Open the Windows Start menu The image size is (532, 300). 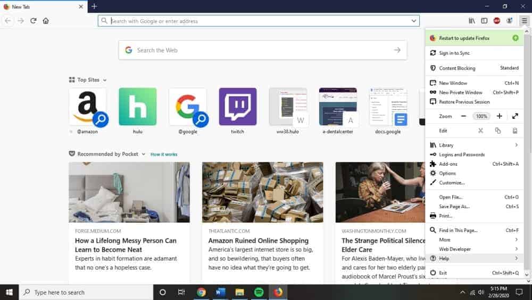9,292
